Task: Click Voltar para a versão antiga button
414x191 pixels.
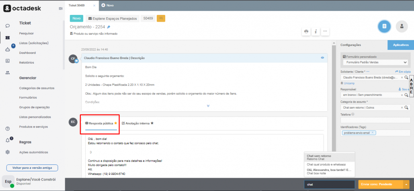Action: point(32,168)
